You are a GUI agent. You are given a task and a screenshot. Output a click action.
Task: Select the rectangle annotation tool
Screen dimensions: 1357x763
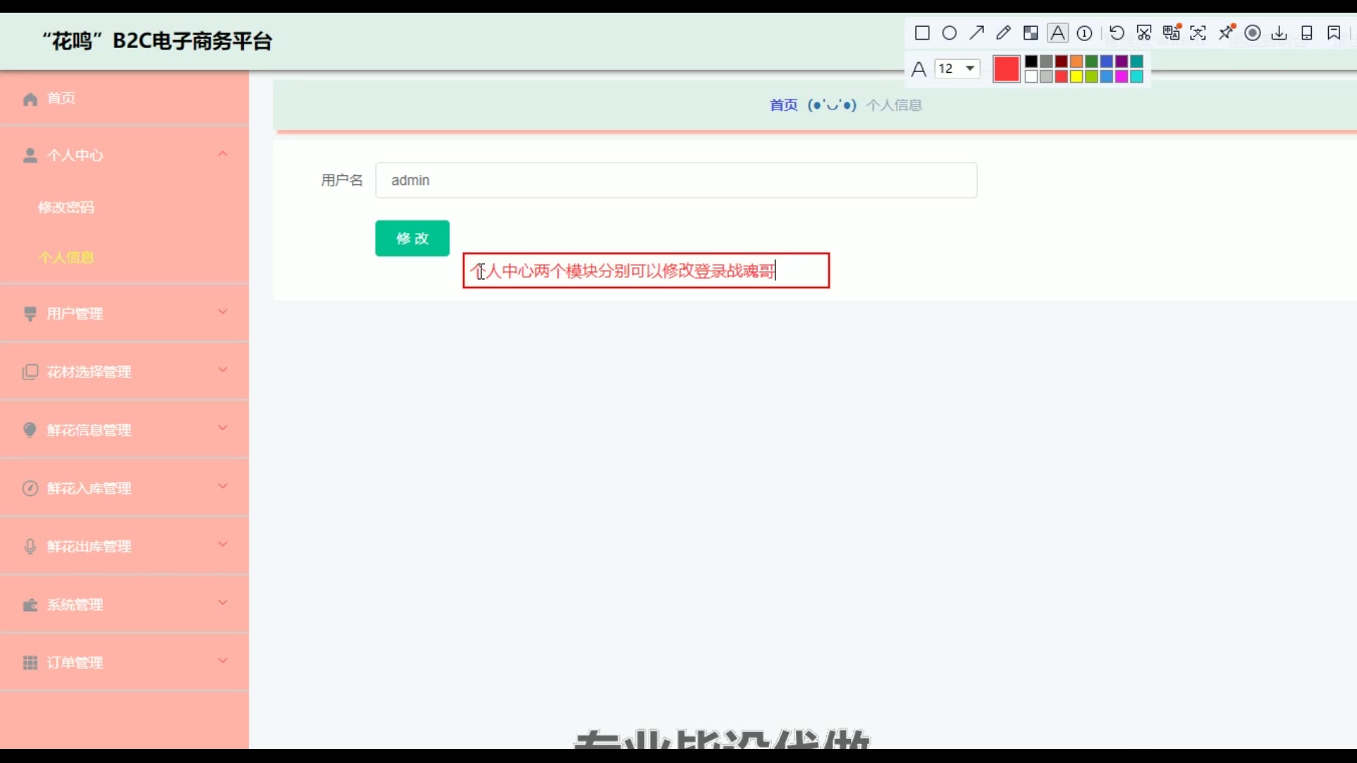point(922,33)
